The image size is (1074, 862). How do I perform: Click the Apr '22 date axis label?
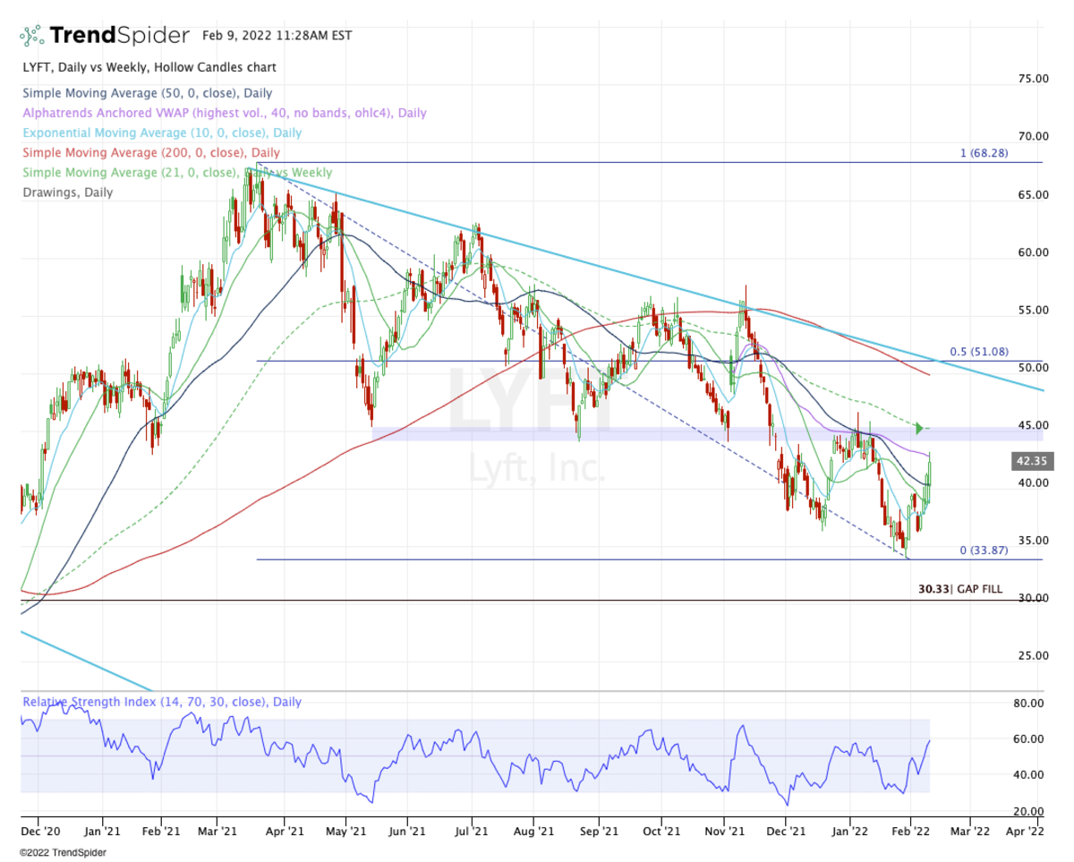point(1026,832)
